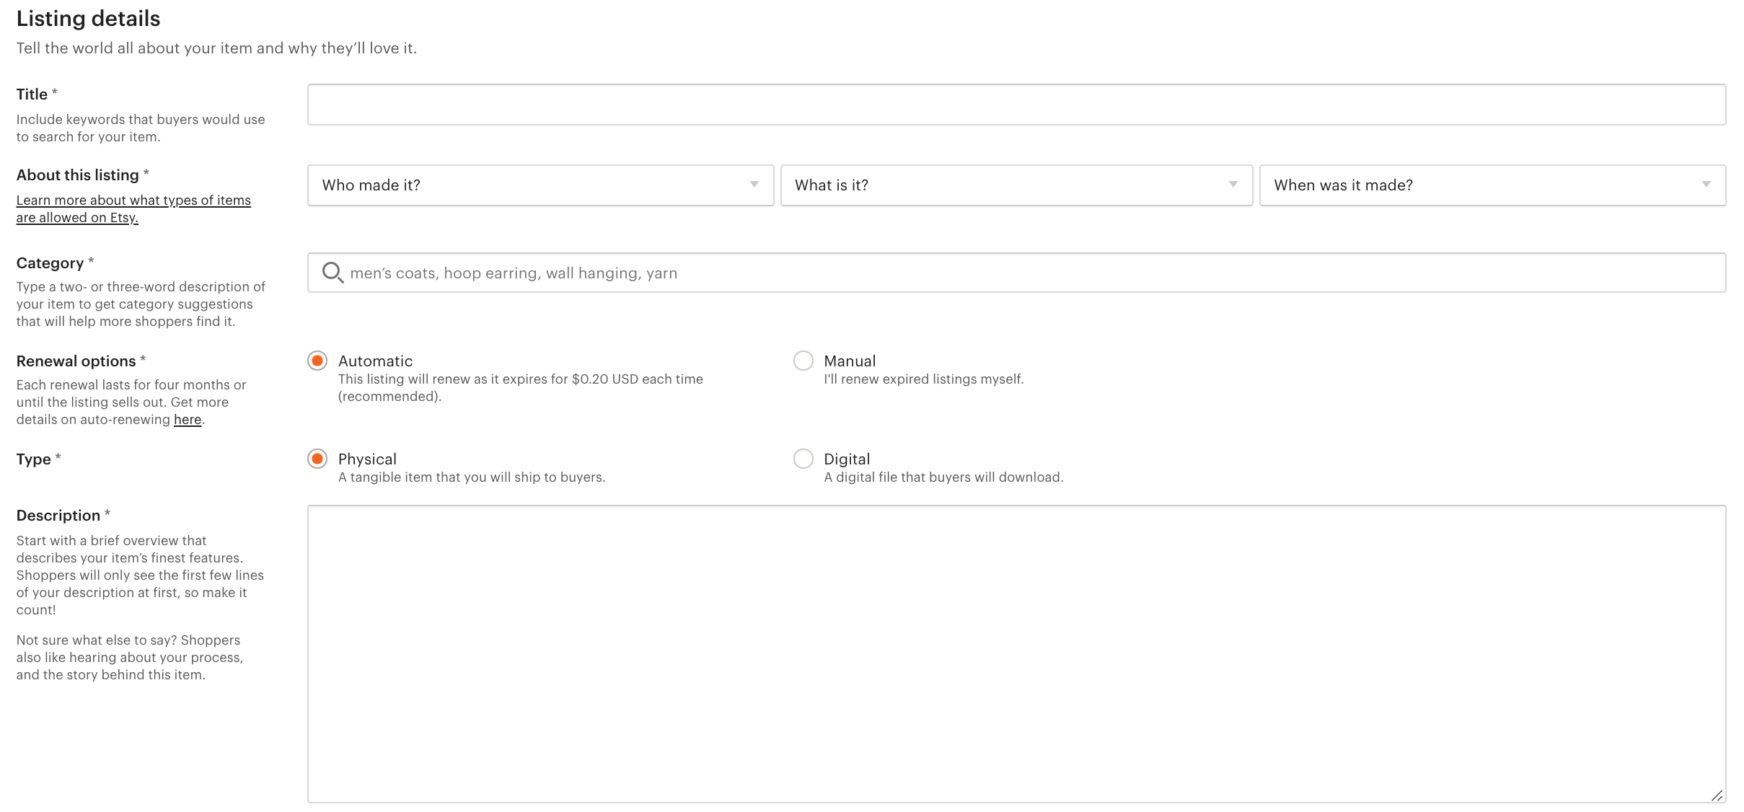Click the arrow on What is it dropdown
The image size is (1744, 812).
pos(1233,185)
